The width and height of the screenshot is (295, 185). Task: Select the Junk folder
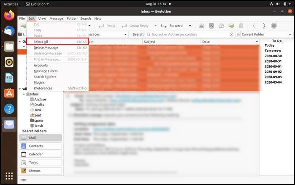(x=36, y=110)
